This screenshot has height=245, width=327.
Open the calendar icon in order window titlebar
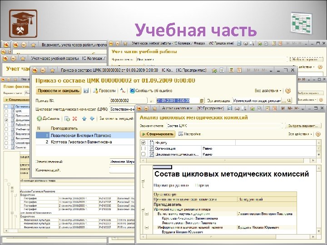[x=239, y=70]
